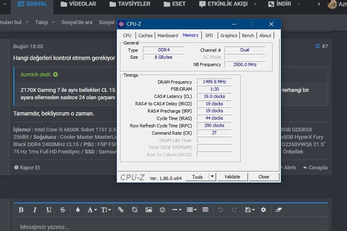
Task: Insert an image into the message
Action: coord(148,209)
